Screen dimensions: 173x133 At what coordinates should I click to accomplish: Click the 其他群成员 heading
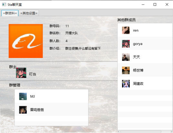(126, 20)
